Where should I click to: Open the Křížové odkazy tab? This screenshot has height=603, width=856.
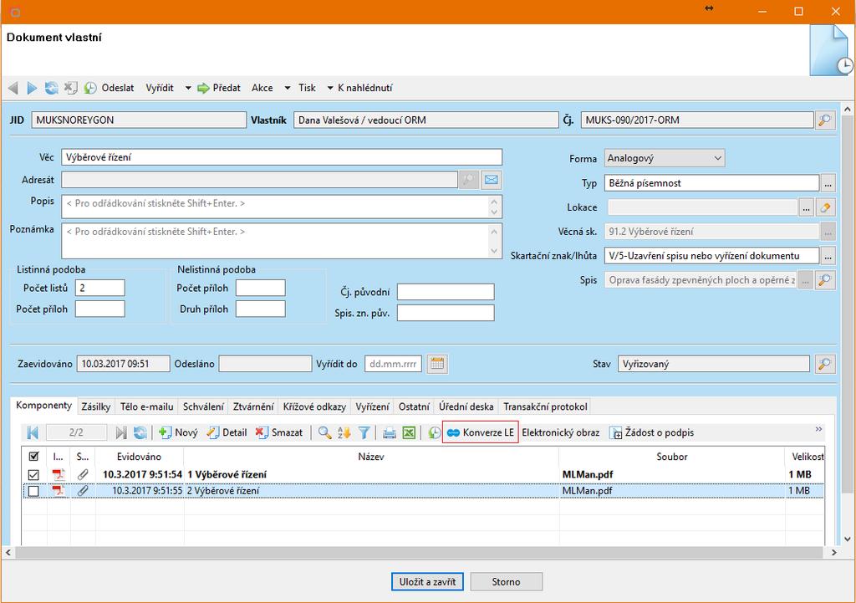coord(314,407)
